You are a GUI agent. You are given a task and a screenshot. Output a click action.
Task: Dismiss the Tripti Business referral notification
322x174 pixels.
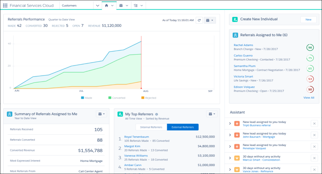314,124
